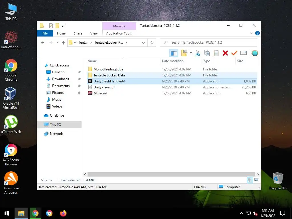Click the Properties checkmark icon in title bar
The height and width of the screenshot is (219, 292).
[x=51, y=26]
